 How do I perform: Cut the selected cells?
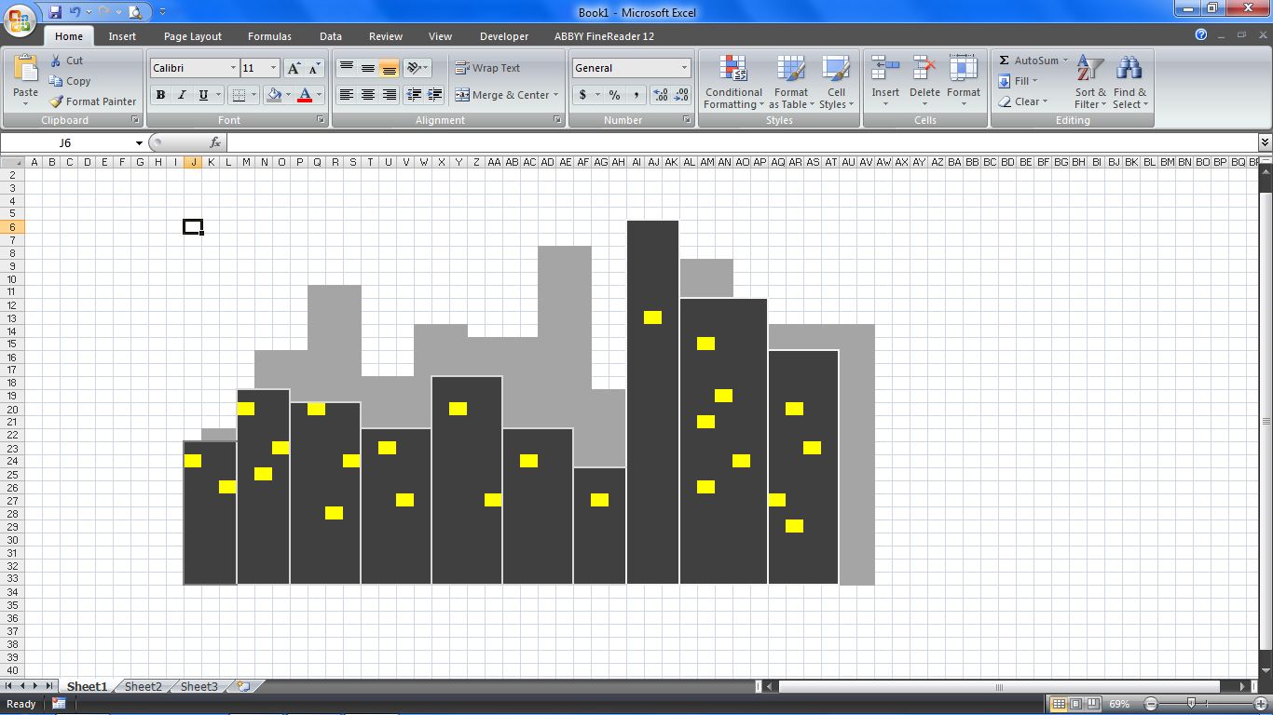point(66,61)
